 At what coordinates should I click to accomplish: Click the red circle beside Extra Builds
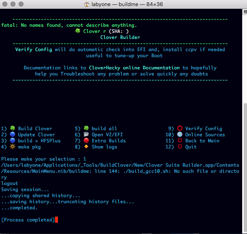(86, 140)
